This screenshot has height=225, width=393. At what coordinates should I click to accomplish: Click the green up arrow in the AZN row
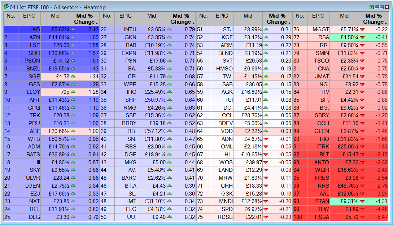tap(73, 37)
